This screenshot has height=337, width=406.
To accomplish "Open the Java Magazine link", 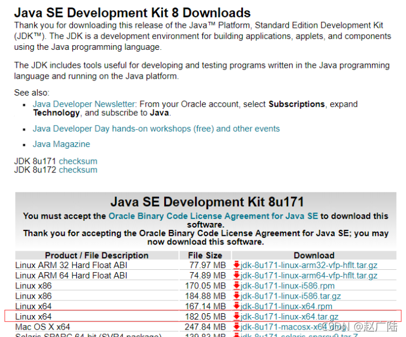I will [61, 144].
